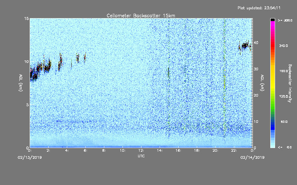Click the 20 kft tick label
Image resolution: width=297 pixels, height=185 pixels.
[256, 95]
